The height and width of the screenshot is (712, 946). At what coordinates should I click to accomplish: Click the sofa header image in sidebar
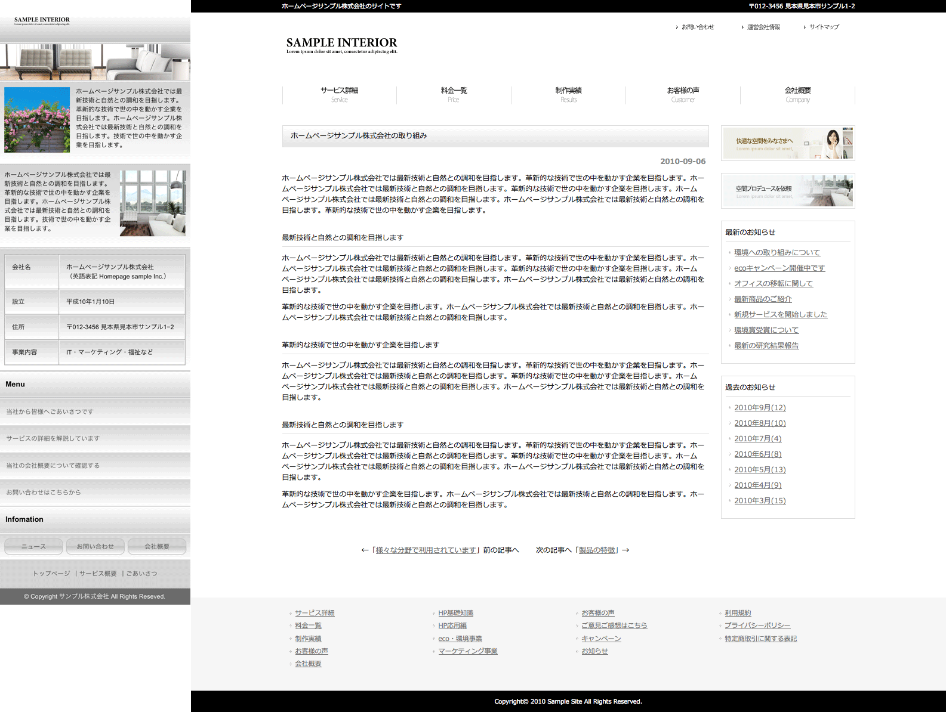95,62
